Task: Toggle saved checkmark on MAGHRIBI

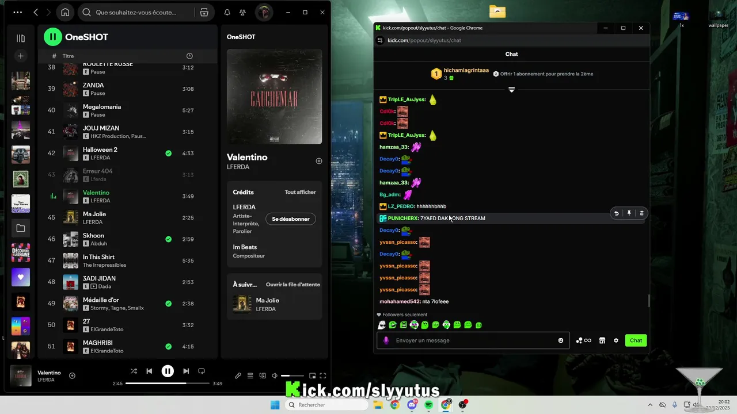Action: point(168,346)
